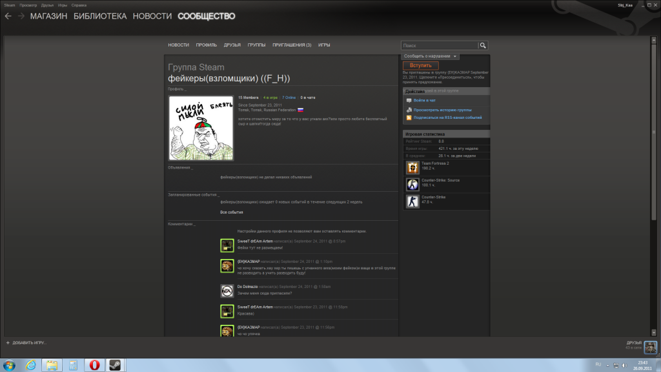Click the volume speaker icon in system tray
Viewport: 661px width, 372px height.
point(624,366)
